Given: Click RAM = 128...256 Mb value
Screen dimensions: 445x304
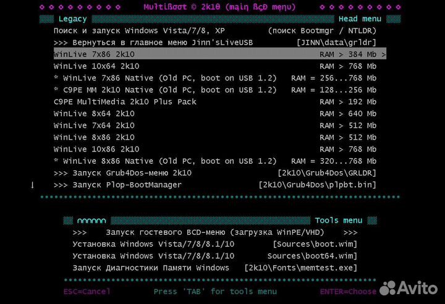Looking at the screenshot, I should [334, 90].
